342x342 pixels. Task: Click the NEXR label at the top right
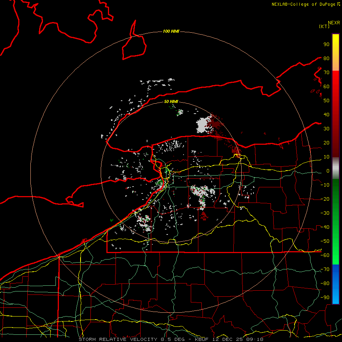(334, 23)
